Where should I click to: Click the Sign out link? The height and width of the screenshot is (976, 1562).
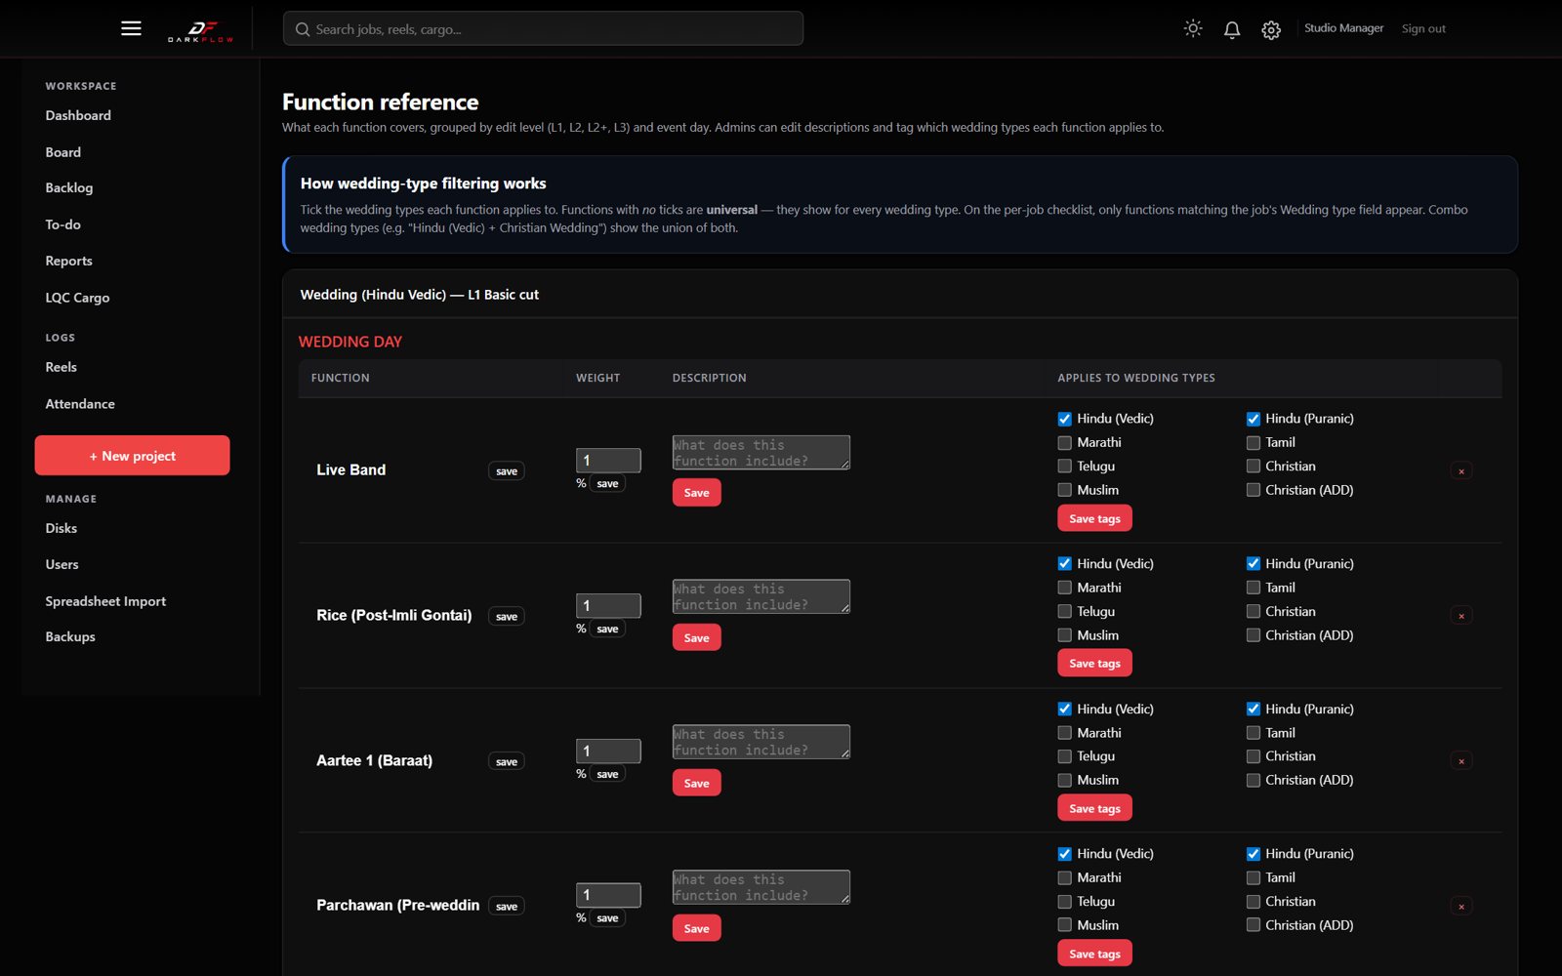click(1423, 28)
